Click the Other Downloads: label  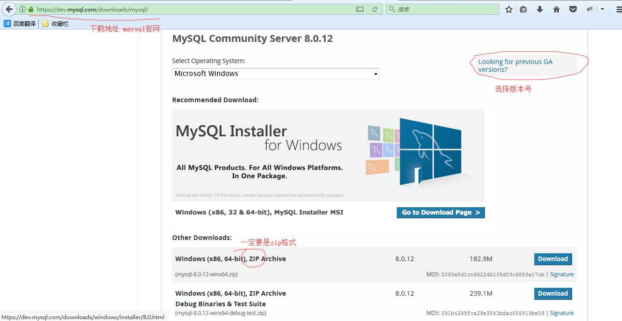[202, 238]
